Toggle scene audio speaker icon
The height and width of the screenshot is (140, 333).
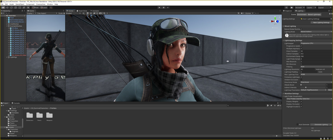[x=91, y=13]
